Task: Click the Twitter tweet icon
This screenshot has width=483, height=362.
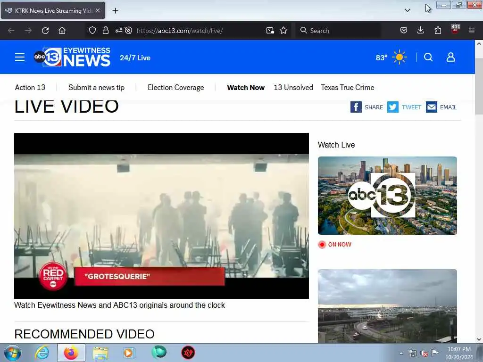Action: pos(393,107)
